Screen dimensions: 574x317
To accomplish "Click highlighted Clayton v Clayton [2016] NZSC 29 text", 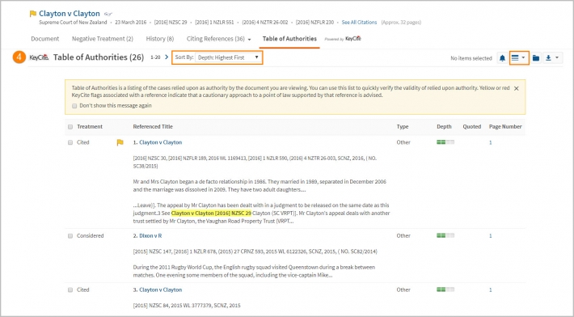I will [211, 213].
